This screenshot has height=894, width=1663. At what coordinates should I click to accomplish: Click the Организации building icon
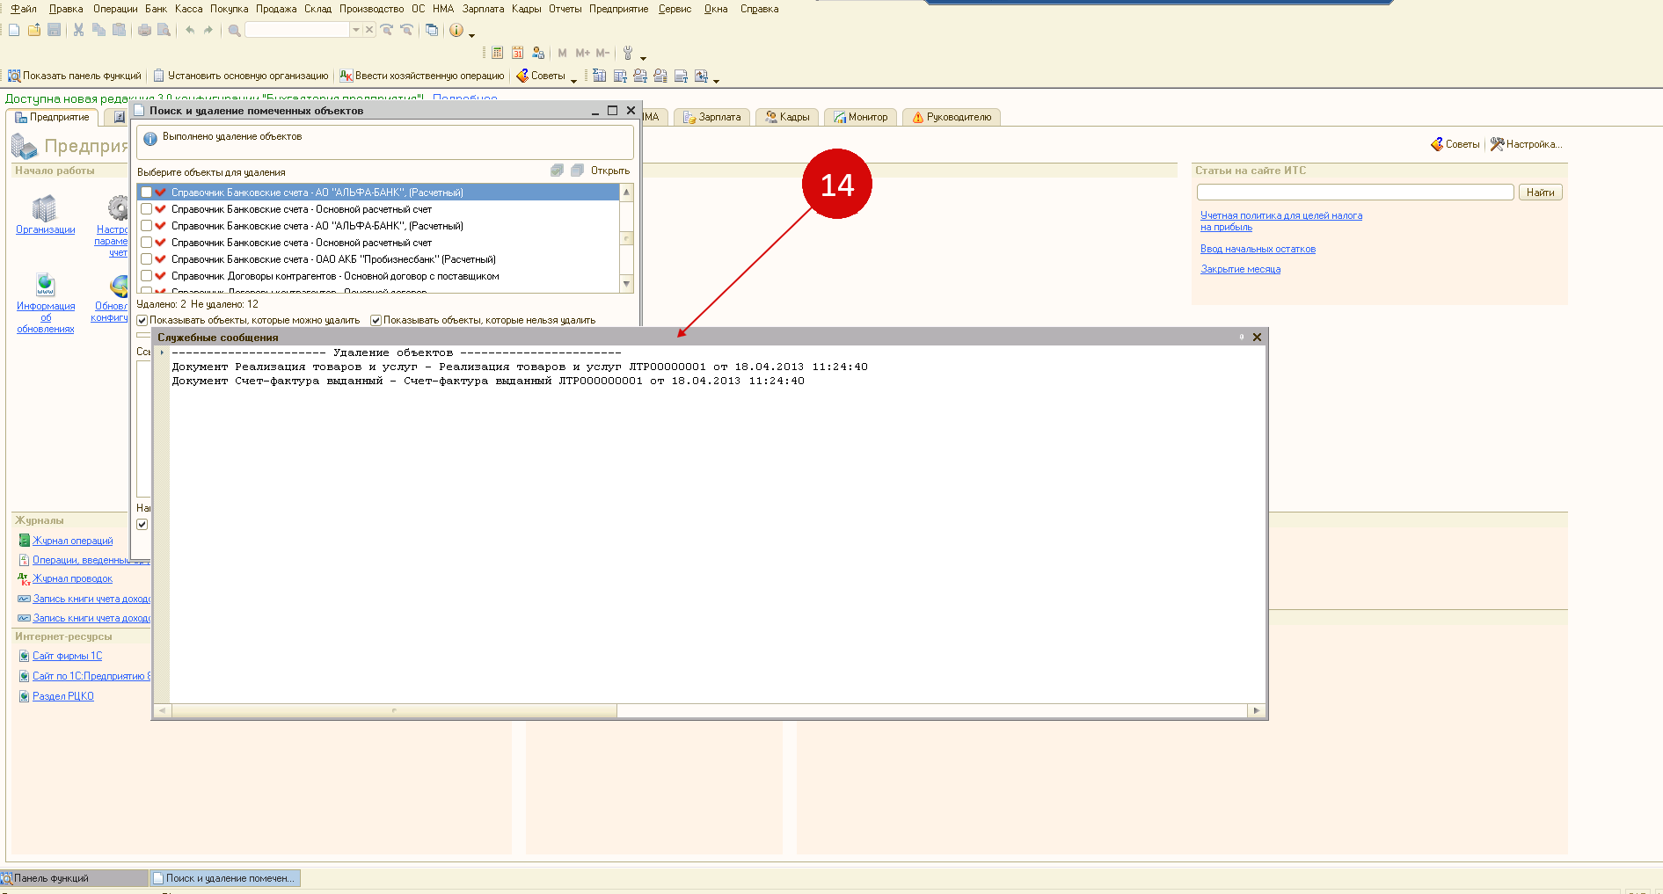point(44,208)
